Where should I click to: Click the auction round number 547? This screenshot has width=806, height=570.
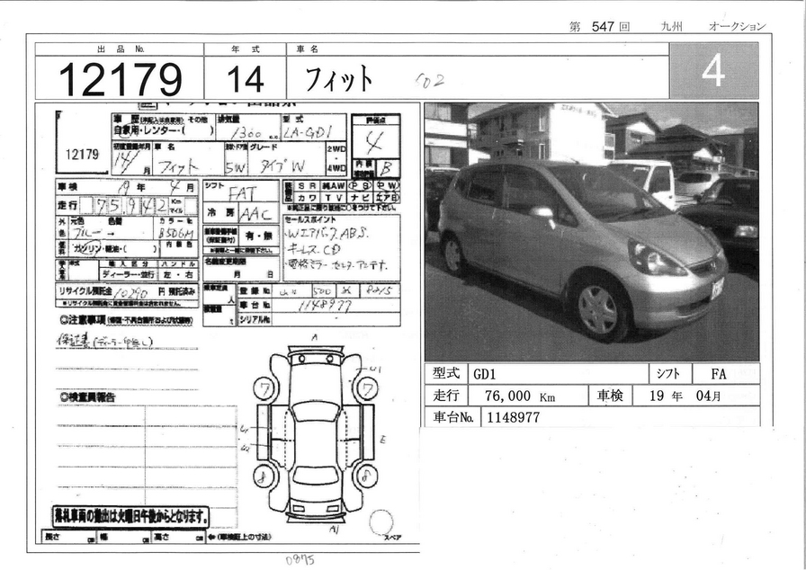603,27
